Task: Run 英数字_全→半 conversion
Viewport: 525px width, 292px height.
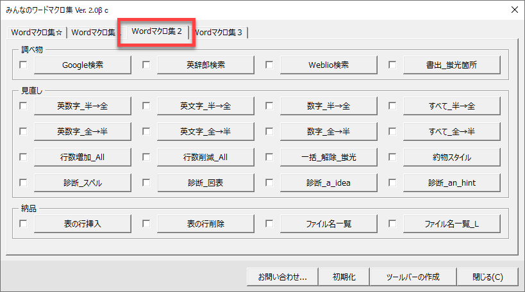Action: [83, 131]
